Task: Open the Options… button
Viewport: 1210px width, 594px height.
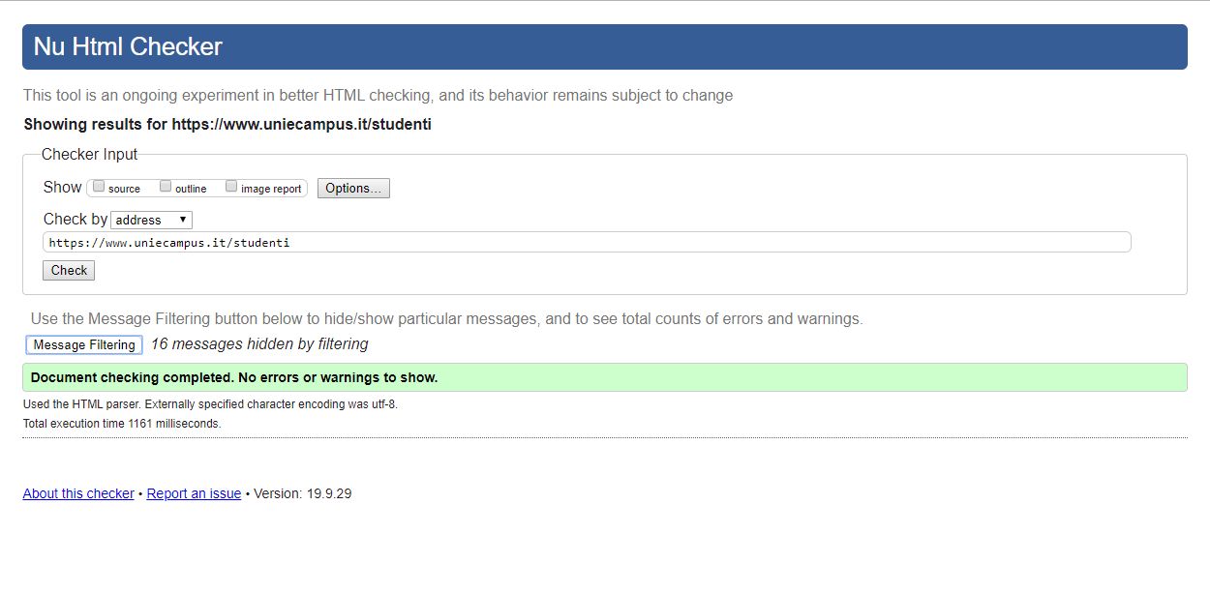Action: (x=353, y=189)
